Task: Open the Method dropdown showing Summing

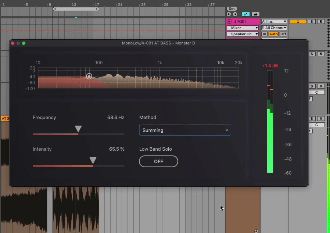Action: pyautogui.click(x=185, y=130)
